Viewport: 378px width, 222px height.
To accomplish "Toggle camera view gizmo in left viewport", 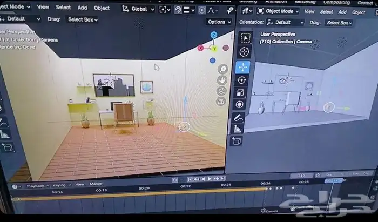I will point(221,91).
